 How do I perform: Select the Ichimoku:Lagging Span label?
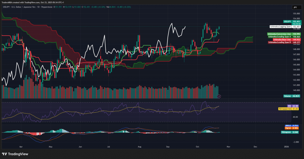(285, 26)
